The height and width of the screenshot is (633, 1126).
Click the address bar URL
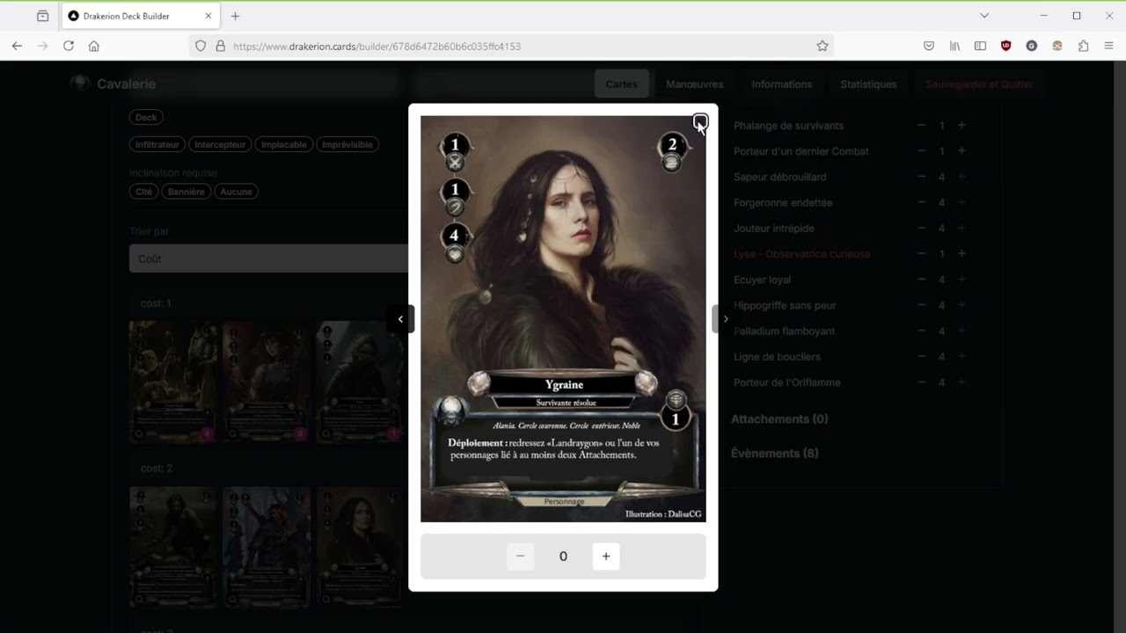tap(377, 46)
